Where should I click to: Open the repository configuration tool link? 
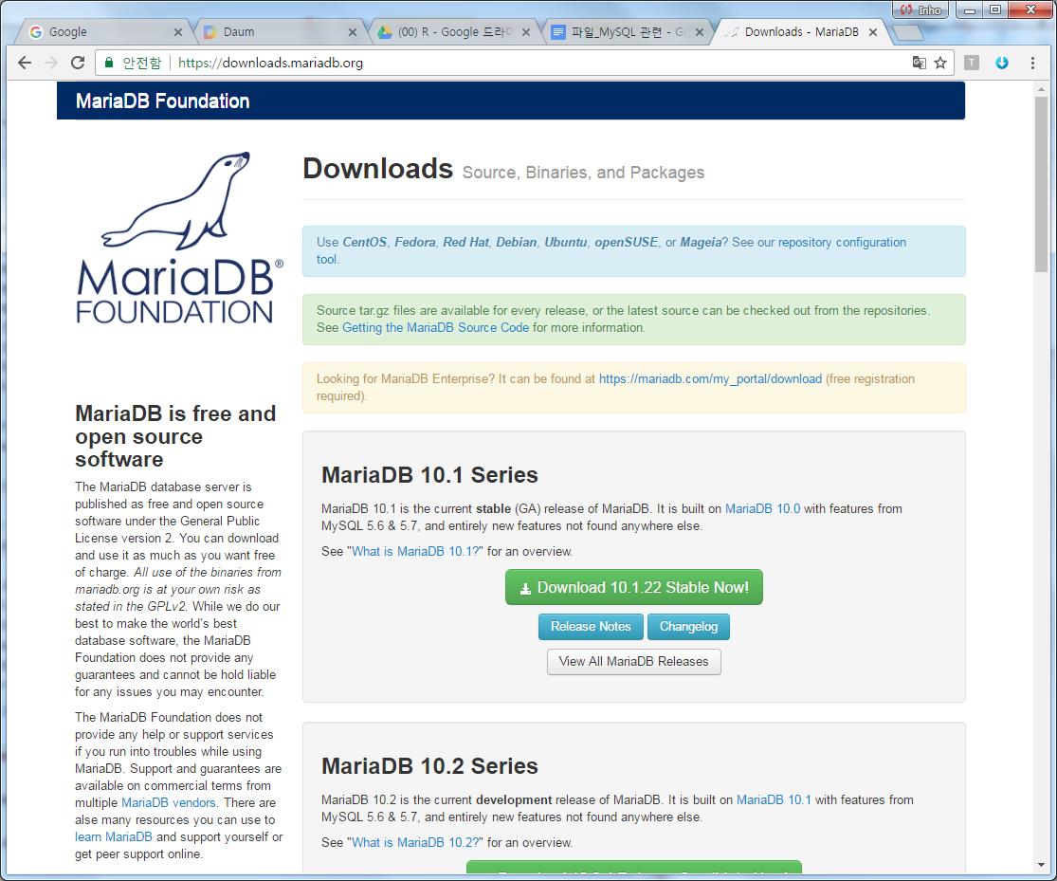(x=611, y=250)
